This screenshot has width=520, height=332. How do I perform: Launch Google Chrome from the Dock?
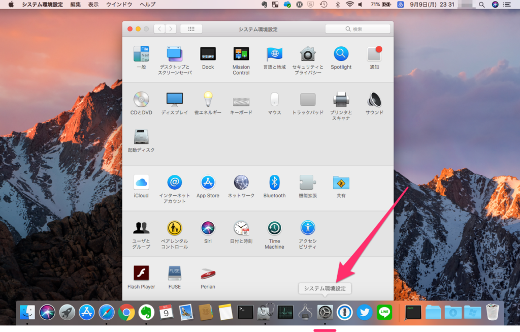coord(126,312)
